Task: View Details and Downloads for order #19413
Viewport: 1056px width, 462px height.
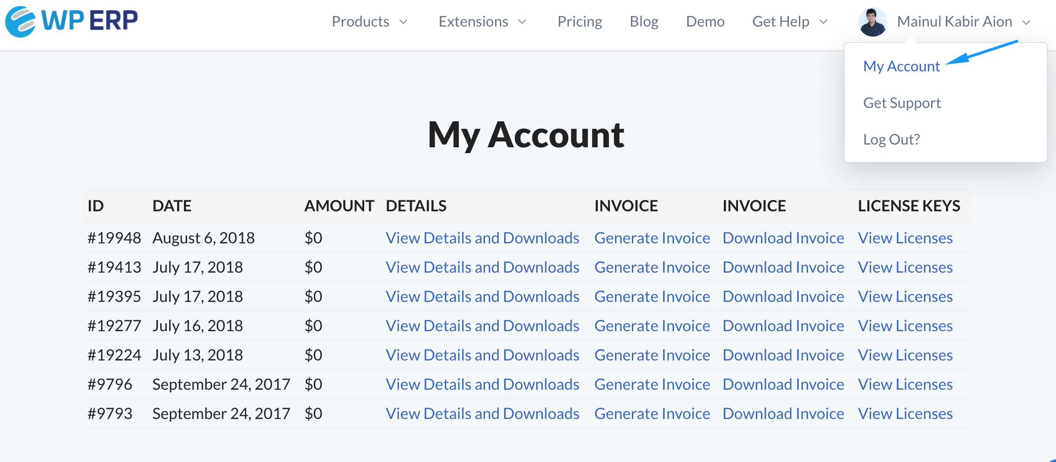Action: click(x=482, y=267)
